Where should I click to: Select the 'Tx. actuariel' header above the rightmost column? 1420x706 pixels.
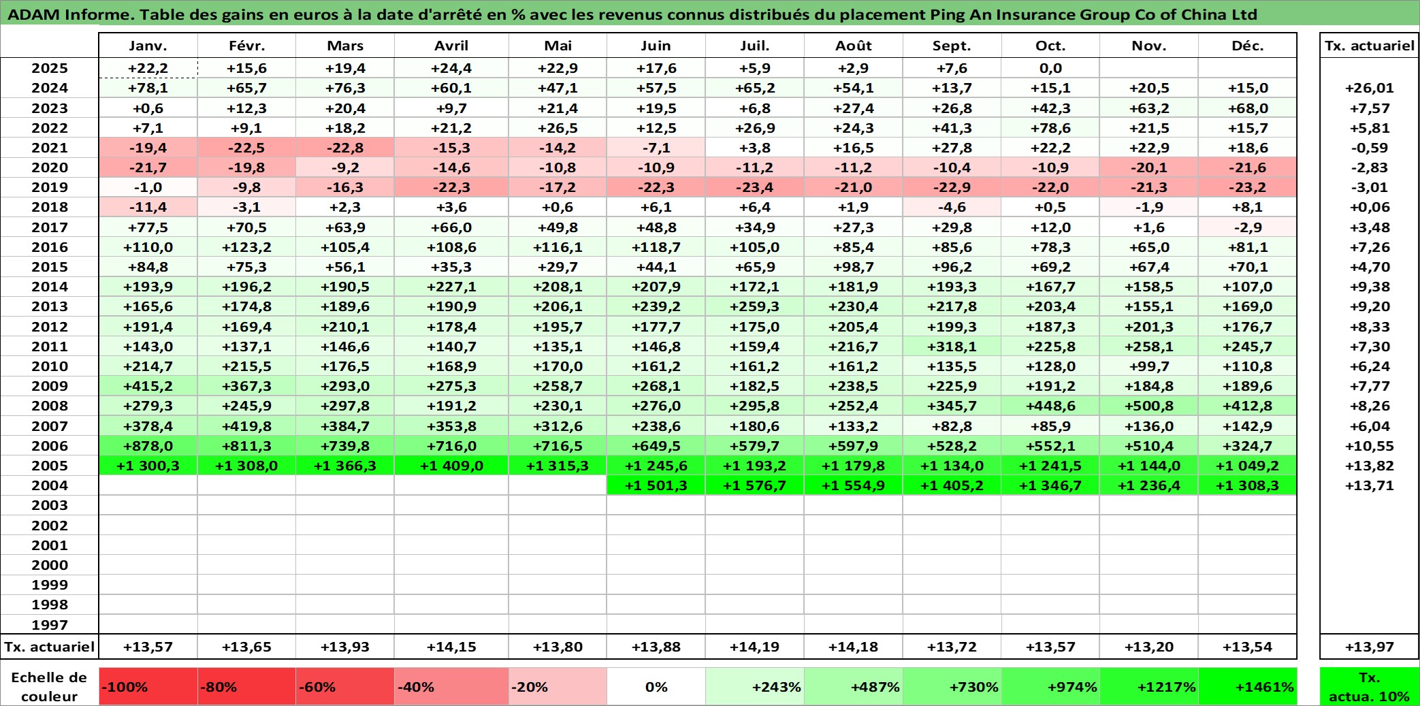pos(1370,46)
